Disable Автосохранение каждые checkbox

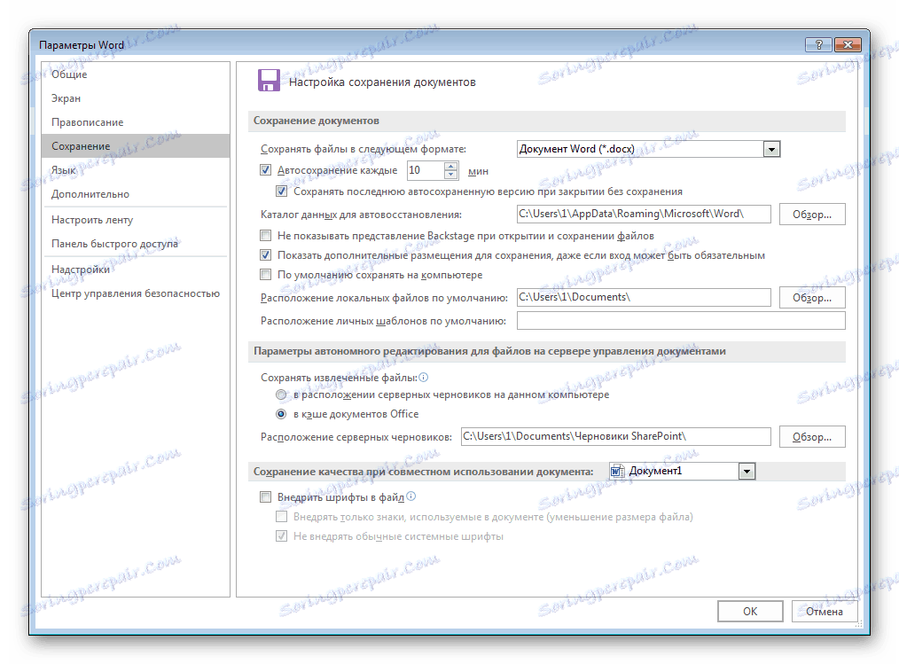[x=265, y=169]
